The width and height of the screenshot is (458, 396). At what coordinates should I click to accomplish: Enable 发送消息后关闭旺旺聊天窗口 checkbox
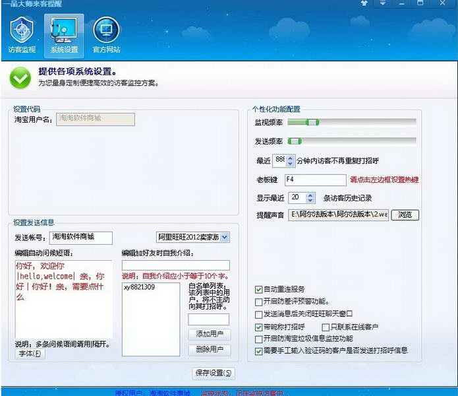[258, 315]
